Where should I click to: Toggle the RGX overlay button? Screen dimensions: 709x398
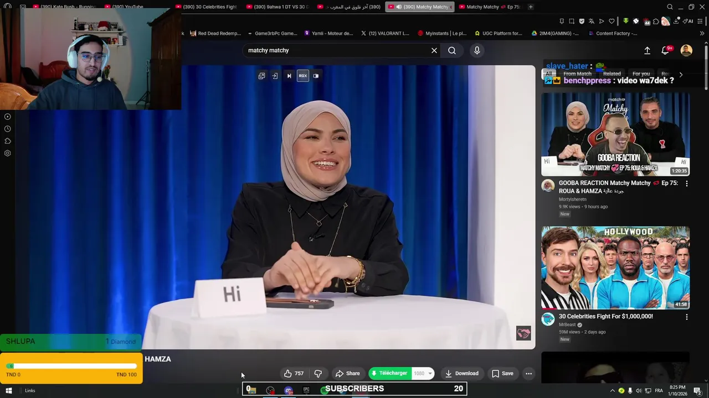pos(302,76)
